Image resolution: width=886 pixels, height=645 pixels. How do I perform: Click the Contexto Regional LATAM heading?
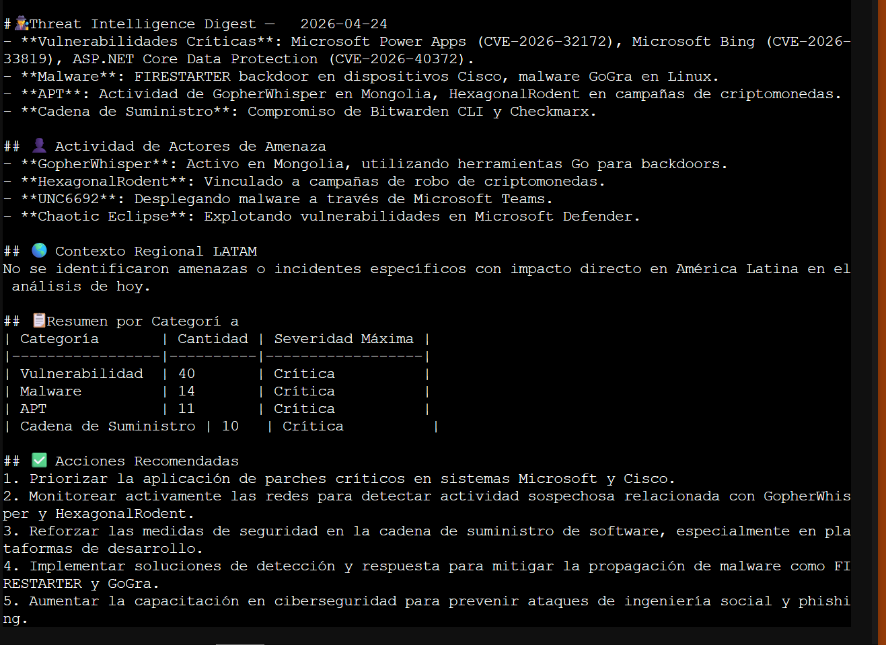(155, 252)
